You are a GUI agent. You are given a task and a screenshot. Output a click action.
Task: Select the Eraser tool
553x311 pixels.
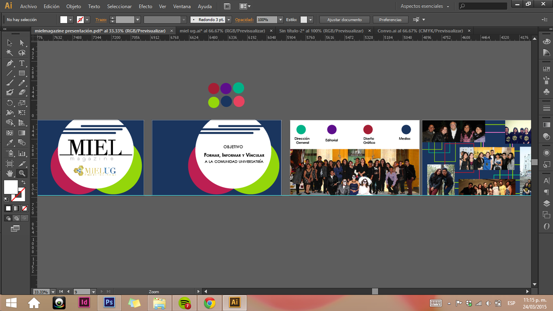click(x=22, y=93)
